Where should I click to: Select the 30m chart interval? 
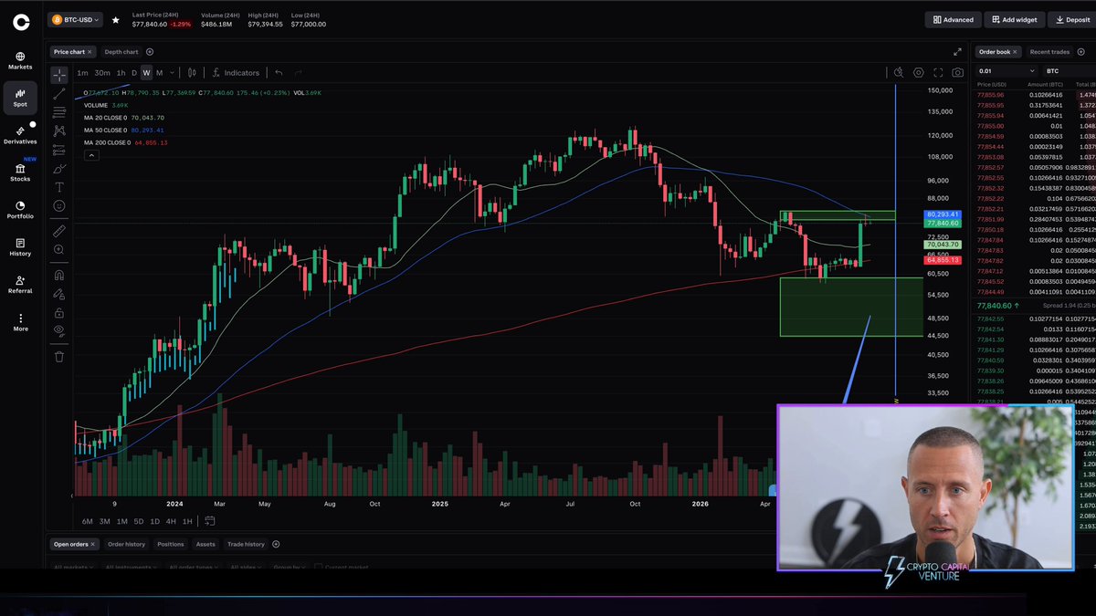coord(102,73)
